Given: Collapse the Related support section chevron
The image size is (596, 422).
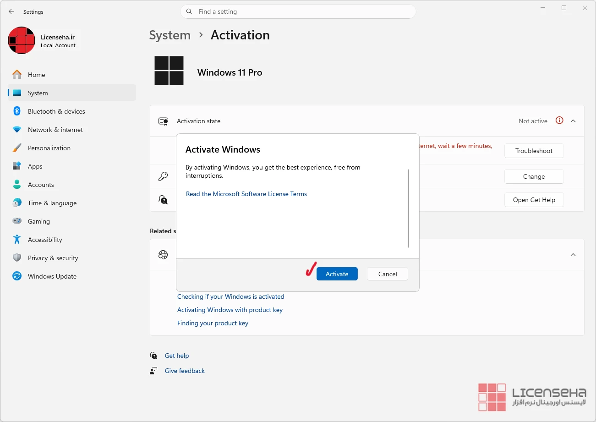Looking at the screenshot, I should coord(573,255).
